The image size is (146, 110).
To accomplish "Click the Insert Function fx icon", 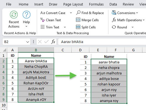I will point(53,42).
